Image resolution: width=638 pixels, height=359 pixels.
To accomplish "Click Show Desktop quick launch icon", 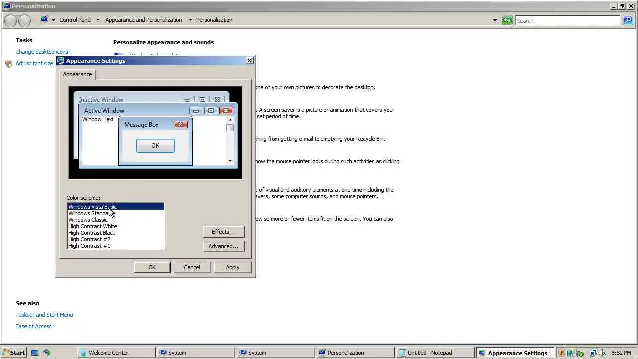I will (x=35, y=353).
